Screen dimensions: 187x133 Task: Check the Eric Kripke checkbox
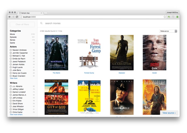pyautogui.click(x=11, y=101)
